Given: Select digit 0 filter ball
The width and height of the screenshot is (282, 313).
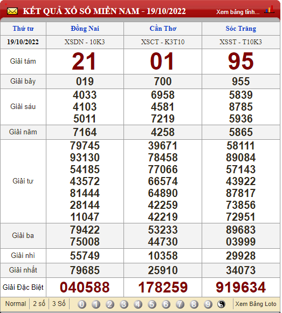Looking at the screenshot, I should (82, 304).
